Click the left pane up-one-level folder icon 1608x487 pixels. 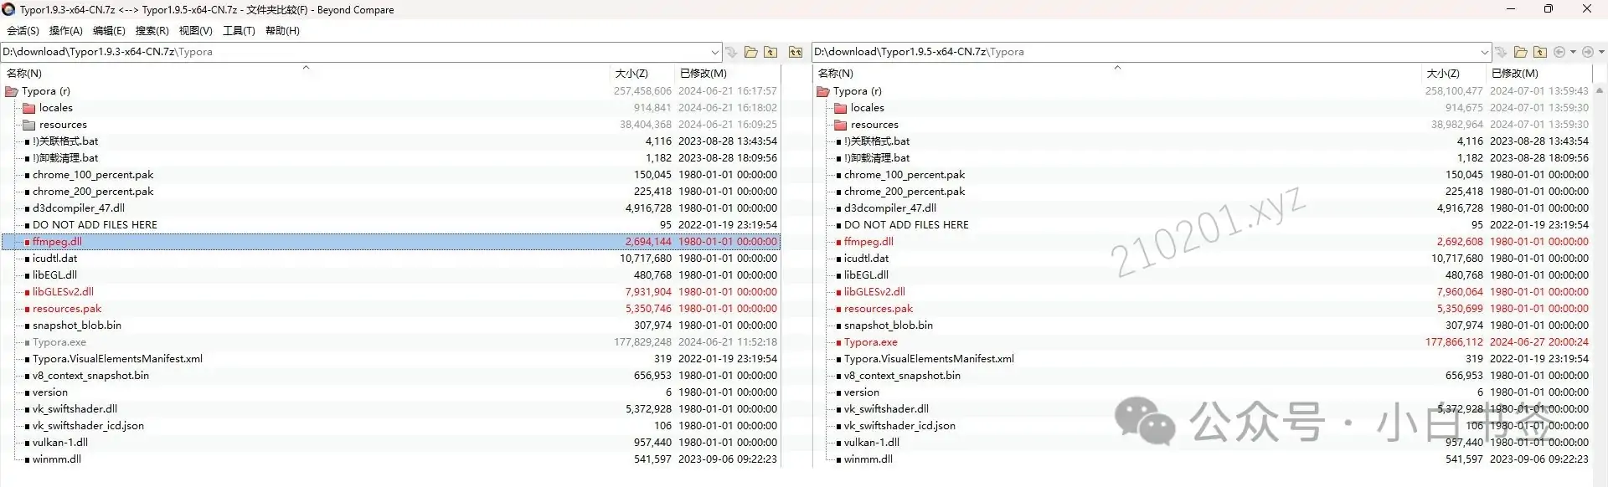770,52
